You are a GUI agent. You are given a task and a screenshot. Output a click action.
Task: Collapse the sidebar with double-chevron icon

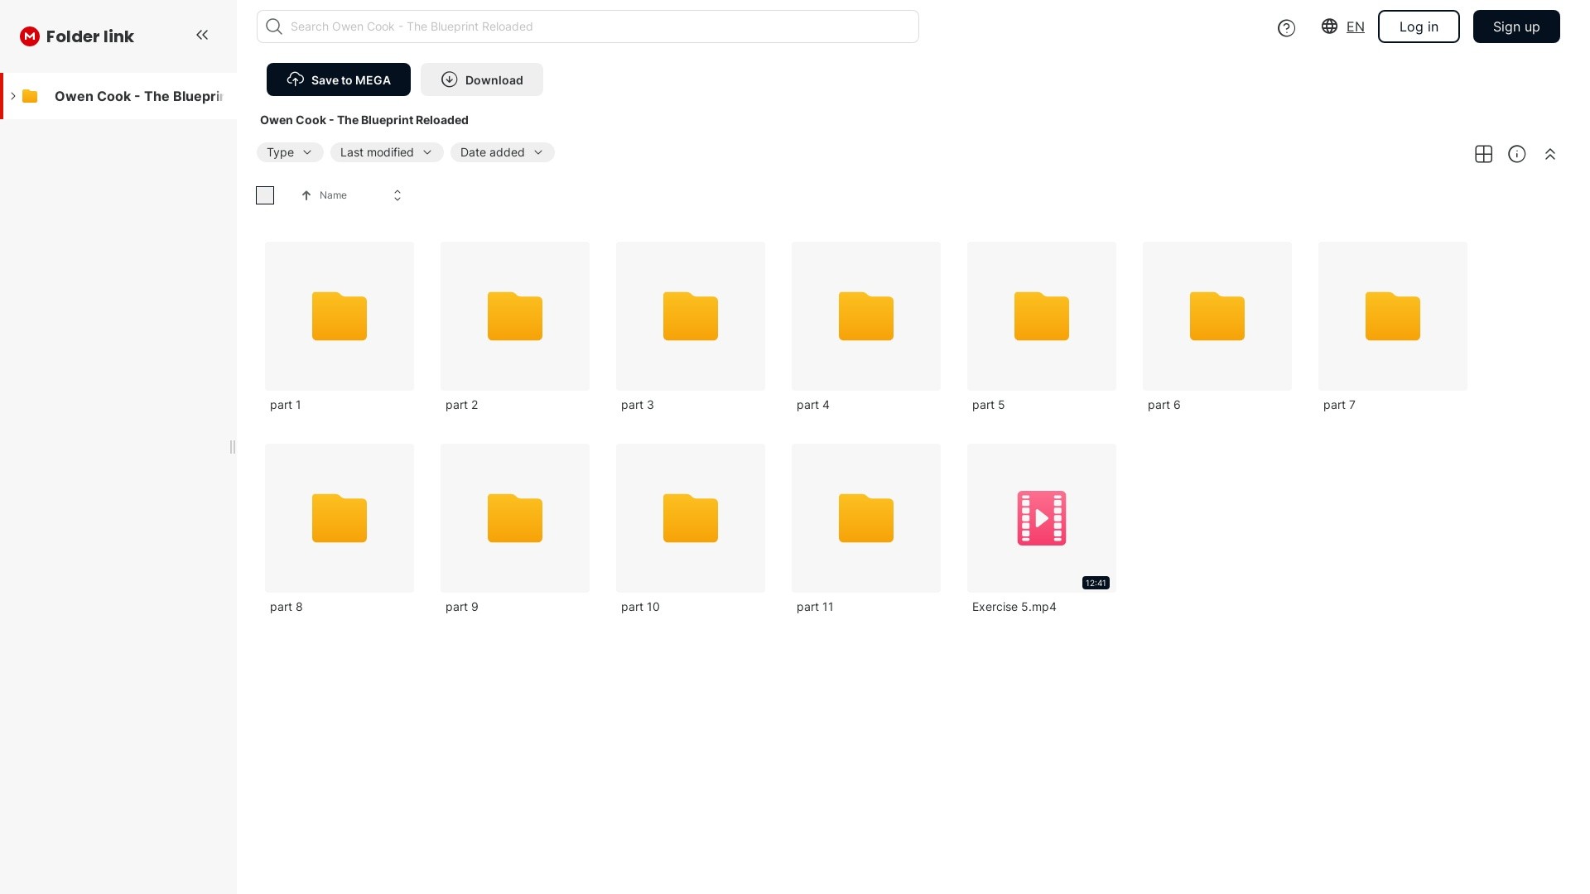pos(202,35)
